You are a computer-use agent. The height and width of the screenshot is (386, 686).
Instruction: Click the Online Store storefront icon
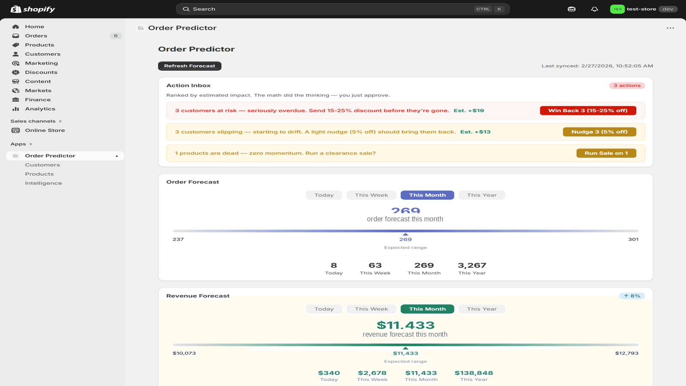click(16, 130)
